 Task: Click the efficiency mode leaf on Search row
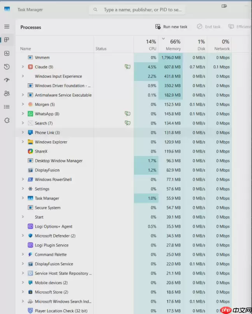click(127, 123)
